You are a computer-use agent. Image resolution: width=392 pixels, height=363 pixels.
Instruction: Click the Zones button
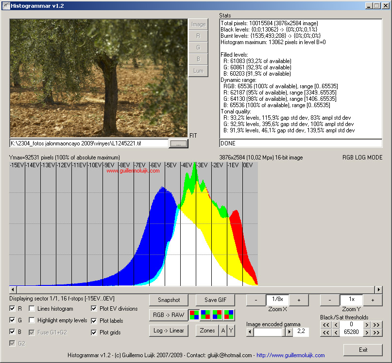click(x=207, y=331)
